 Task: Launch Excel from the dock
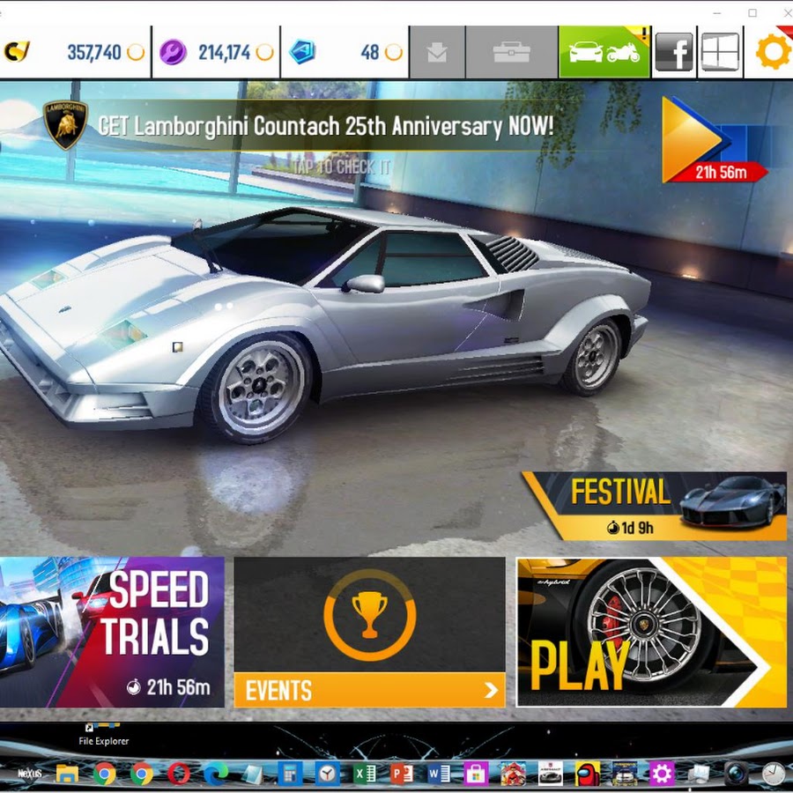click(365, 774)
